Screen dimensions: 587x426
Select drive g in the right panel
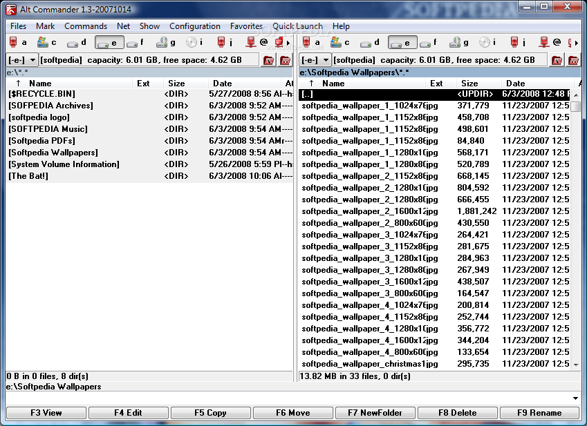point(459,42)
